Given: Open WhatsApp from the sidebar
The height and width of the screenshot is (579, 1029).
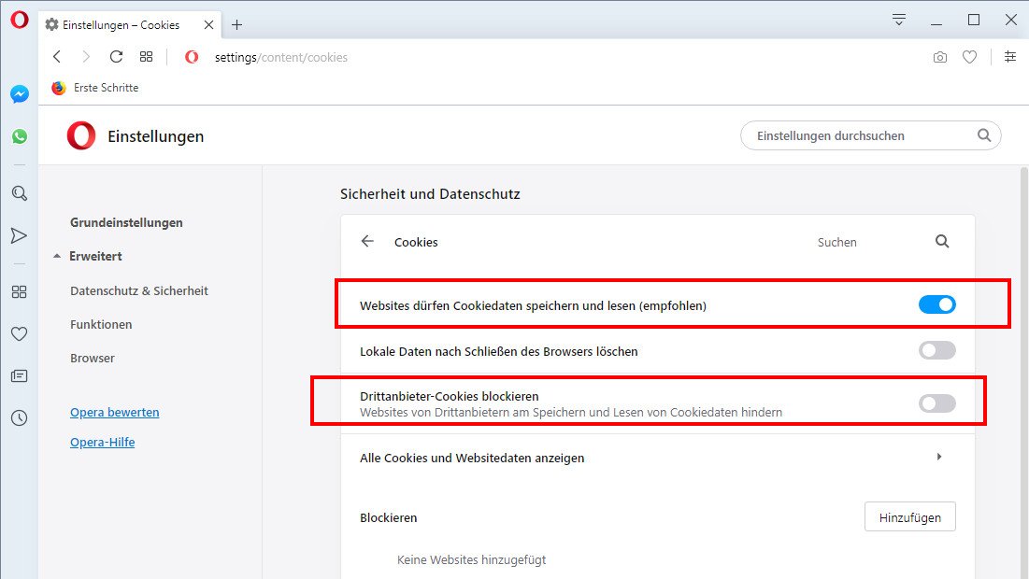Looking at the screenshot, I should point(19,135).
